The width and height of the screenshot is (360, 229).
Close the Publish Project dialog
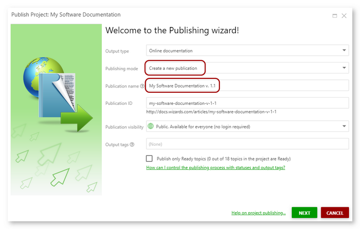tap(344, 16)
